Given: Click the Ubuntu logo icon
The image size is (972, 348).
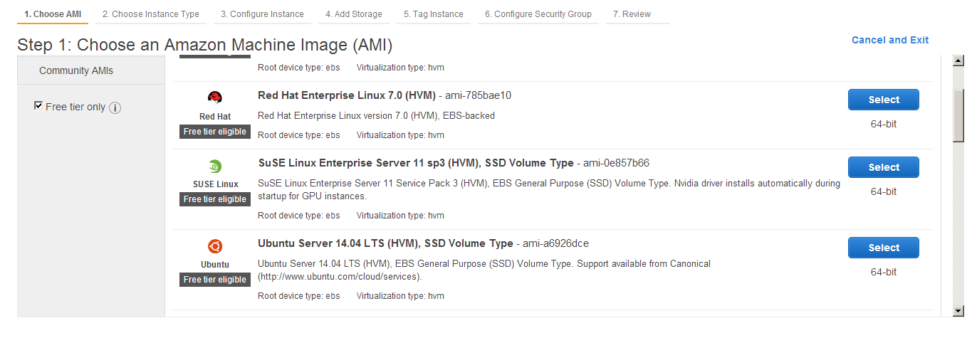Looking at the screenshot, I should pos(215,247).
